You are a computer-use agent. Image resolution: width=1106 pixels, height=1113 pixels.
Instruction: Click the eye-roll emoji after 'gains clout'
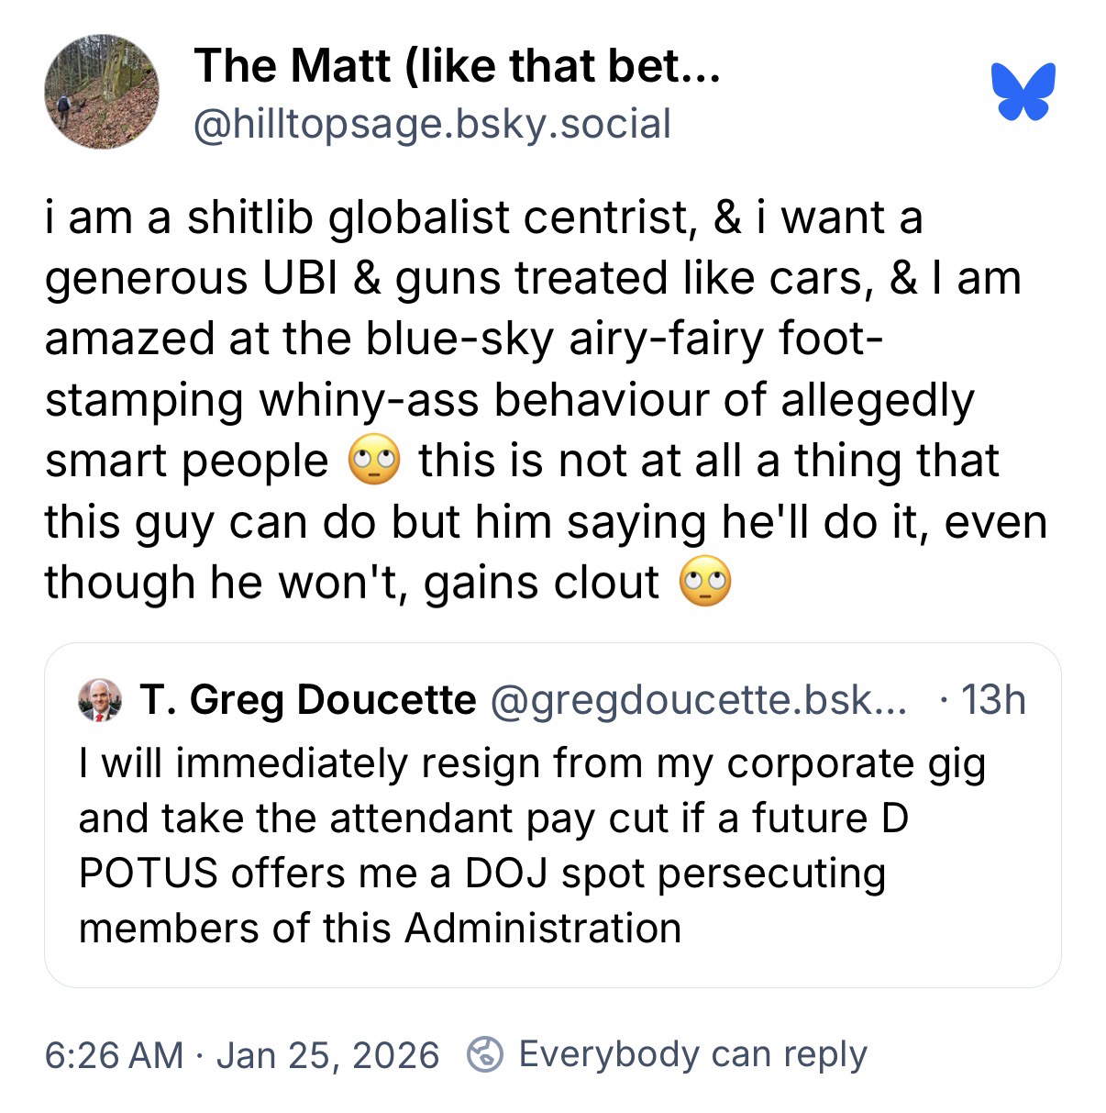pyautogui.click(x=704, y=583)
